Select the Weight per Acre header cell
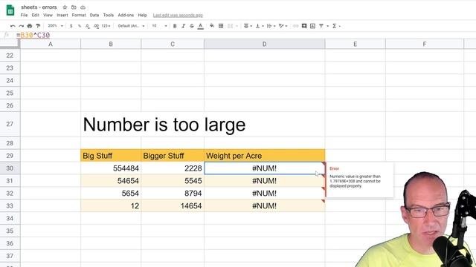 (x=265, y=156)
